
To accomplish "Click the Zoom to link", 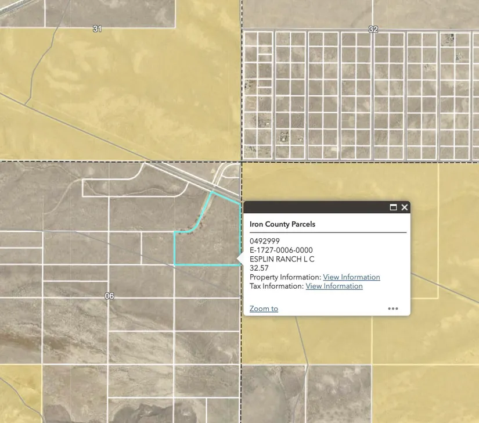I will pos(264,309).
